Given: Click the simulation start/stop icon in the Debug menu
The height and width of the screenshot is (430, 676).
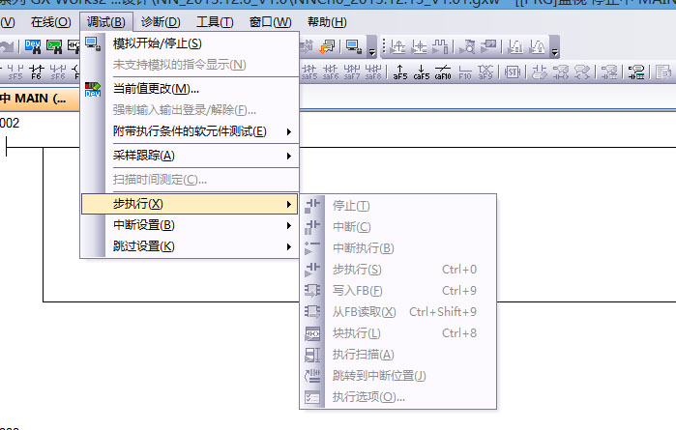Looking at the screenshot, I should pyautogui.click(x=94, y=43).
